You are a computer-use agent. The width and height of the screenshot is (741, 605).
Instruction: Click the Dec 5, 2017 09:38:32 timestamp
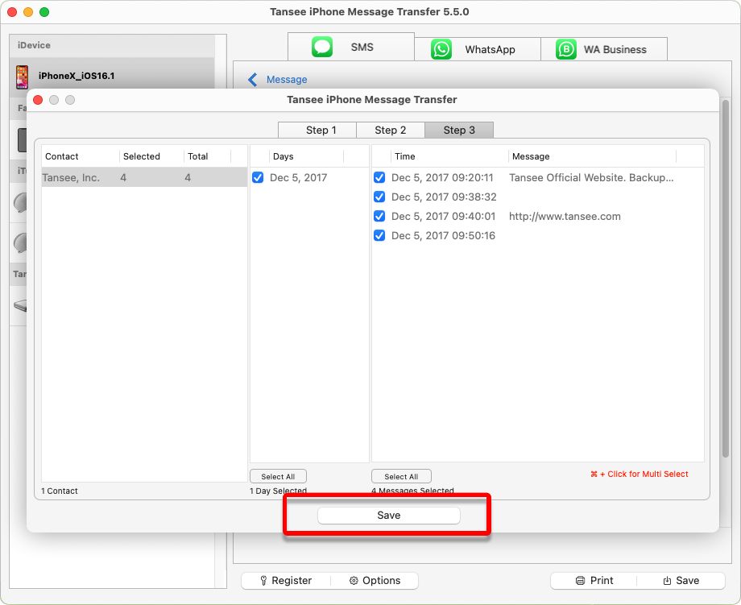click(444, 197)
